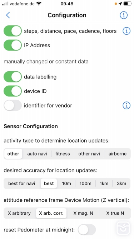This screenshot has width=134, height=239.
Task: Disable the IP Address toggle
Action: pyautogui.click(x=13, y=45)
